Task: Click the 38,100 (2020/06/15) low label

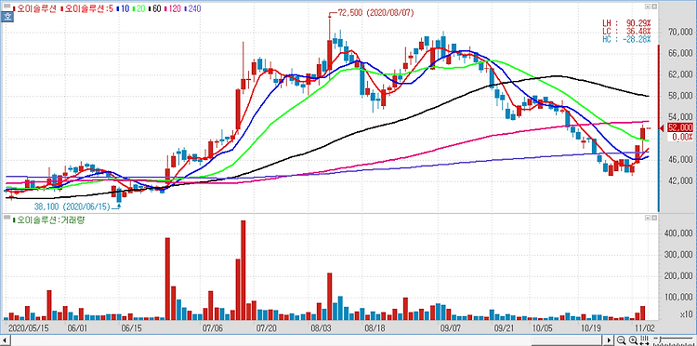Action: pos(72,207)
